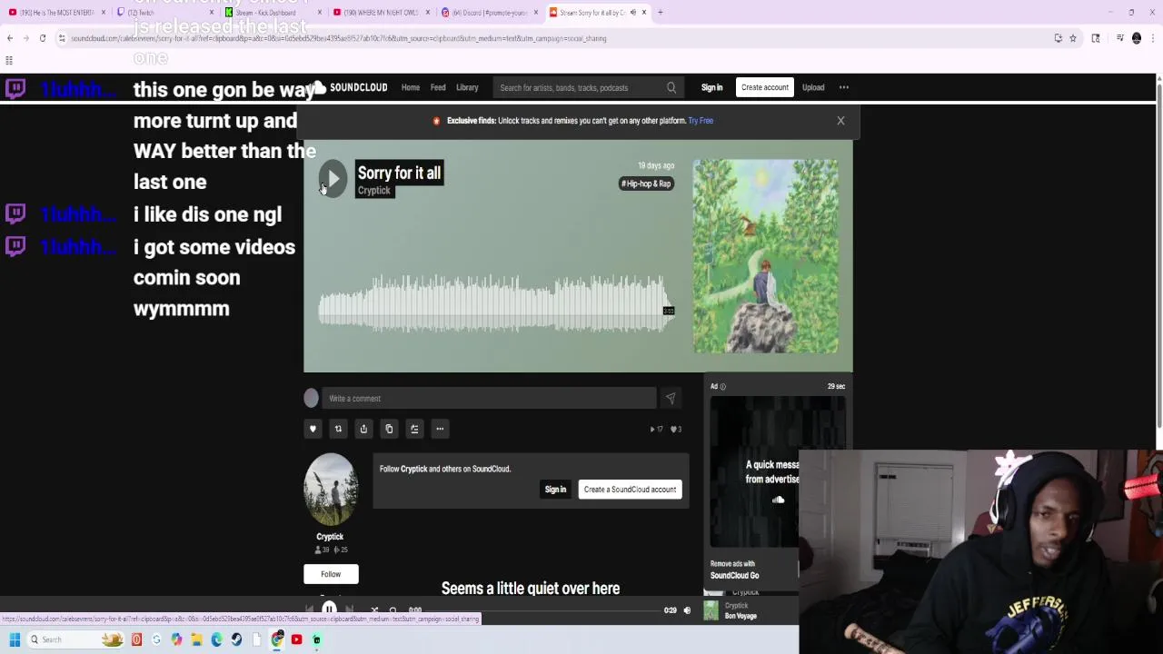Go back with the browser back arrow
This screenshot has width=1163, height=654.
pyautogui.click(x=10, y=38)
